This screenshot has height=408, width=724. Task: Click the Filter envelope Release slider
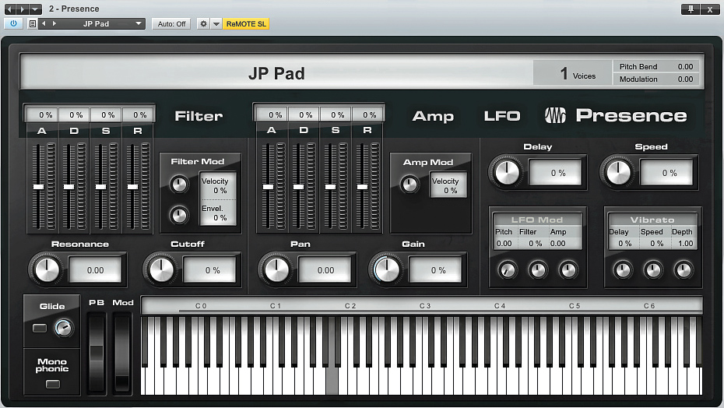(132, 186)
